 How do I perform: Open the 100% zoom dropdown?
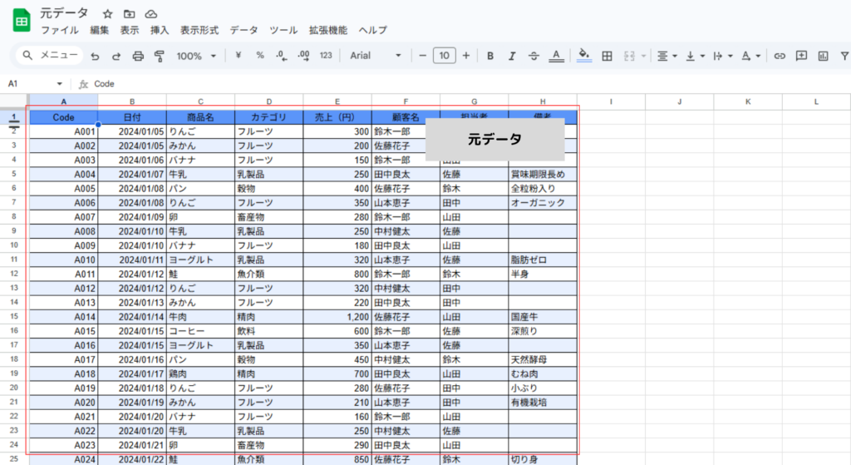coord(195,56)
